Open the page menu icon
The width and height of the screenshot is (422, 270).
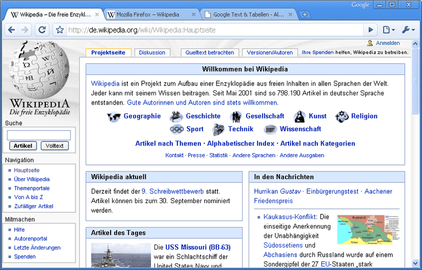coord(388,30)
